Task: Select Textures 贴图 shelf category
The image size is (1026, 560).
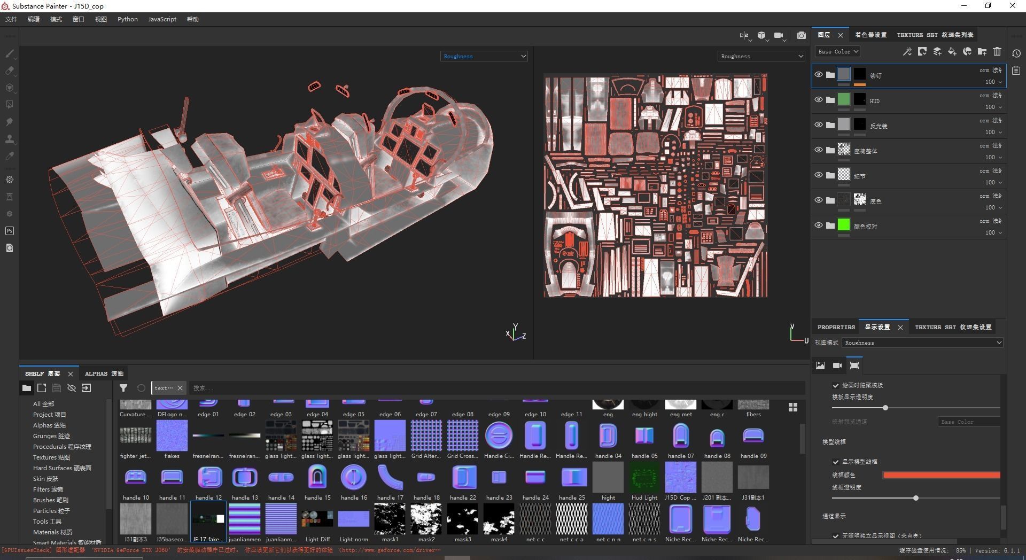Action: [x=51, y=457]
